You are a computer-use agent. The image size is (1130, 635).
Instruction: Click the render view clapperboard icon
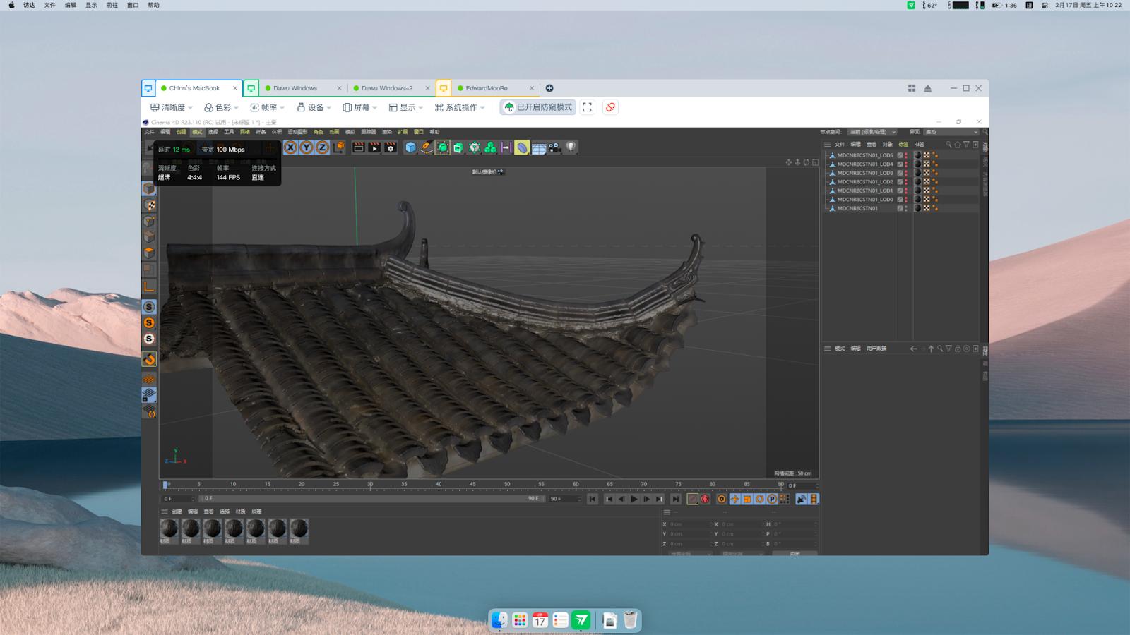[358, 147]
